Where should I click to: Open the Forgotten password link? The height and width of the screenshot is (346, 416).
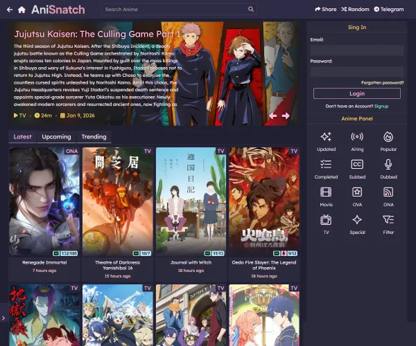coord(382,82)
